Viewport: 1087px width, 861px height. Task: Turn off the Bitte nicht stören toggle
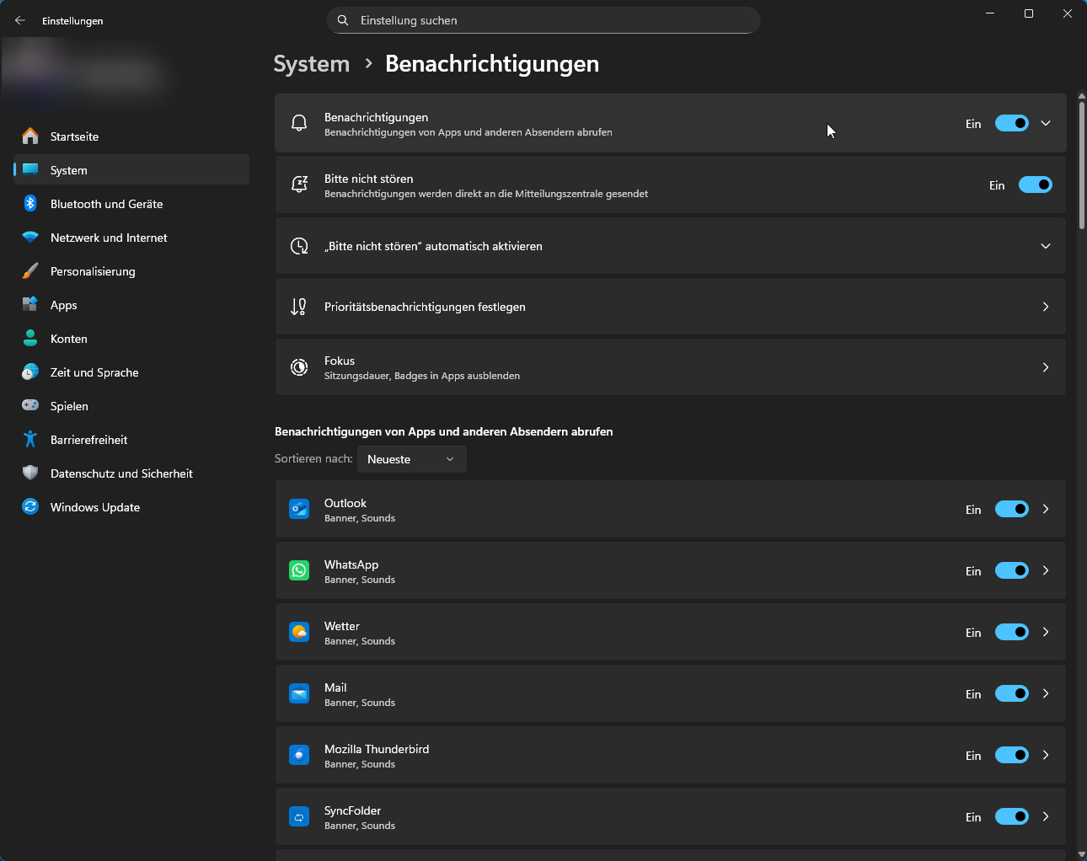click(x=1035, y=185)
